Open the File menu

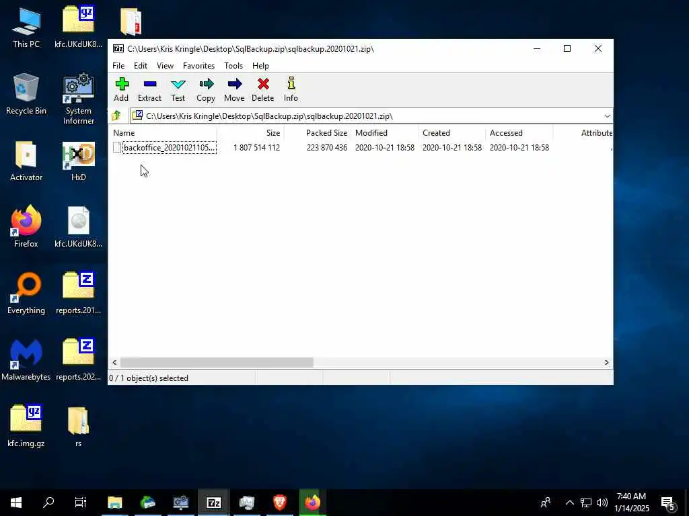(x=118, y=65)
